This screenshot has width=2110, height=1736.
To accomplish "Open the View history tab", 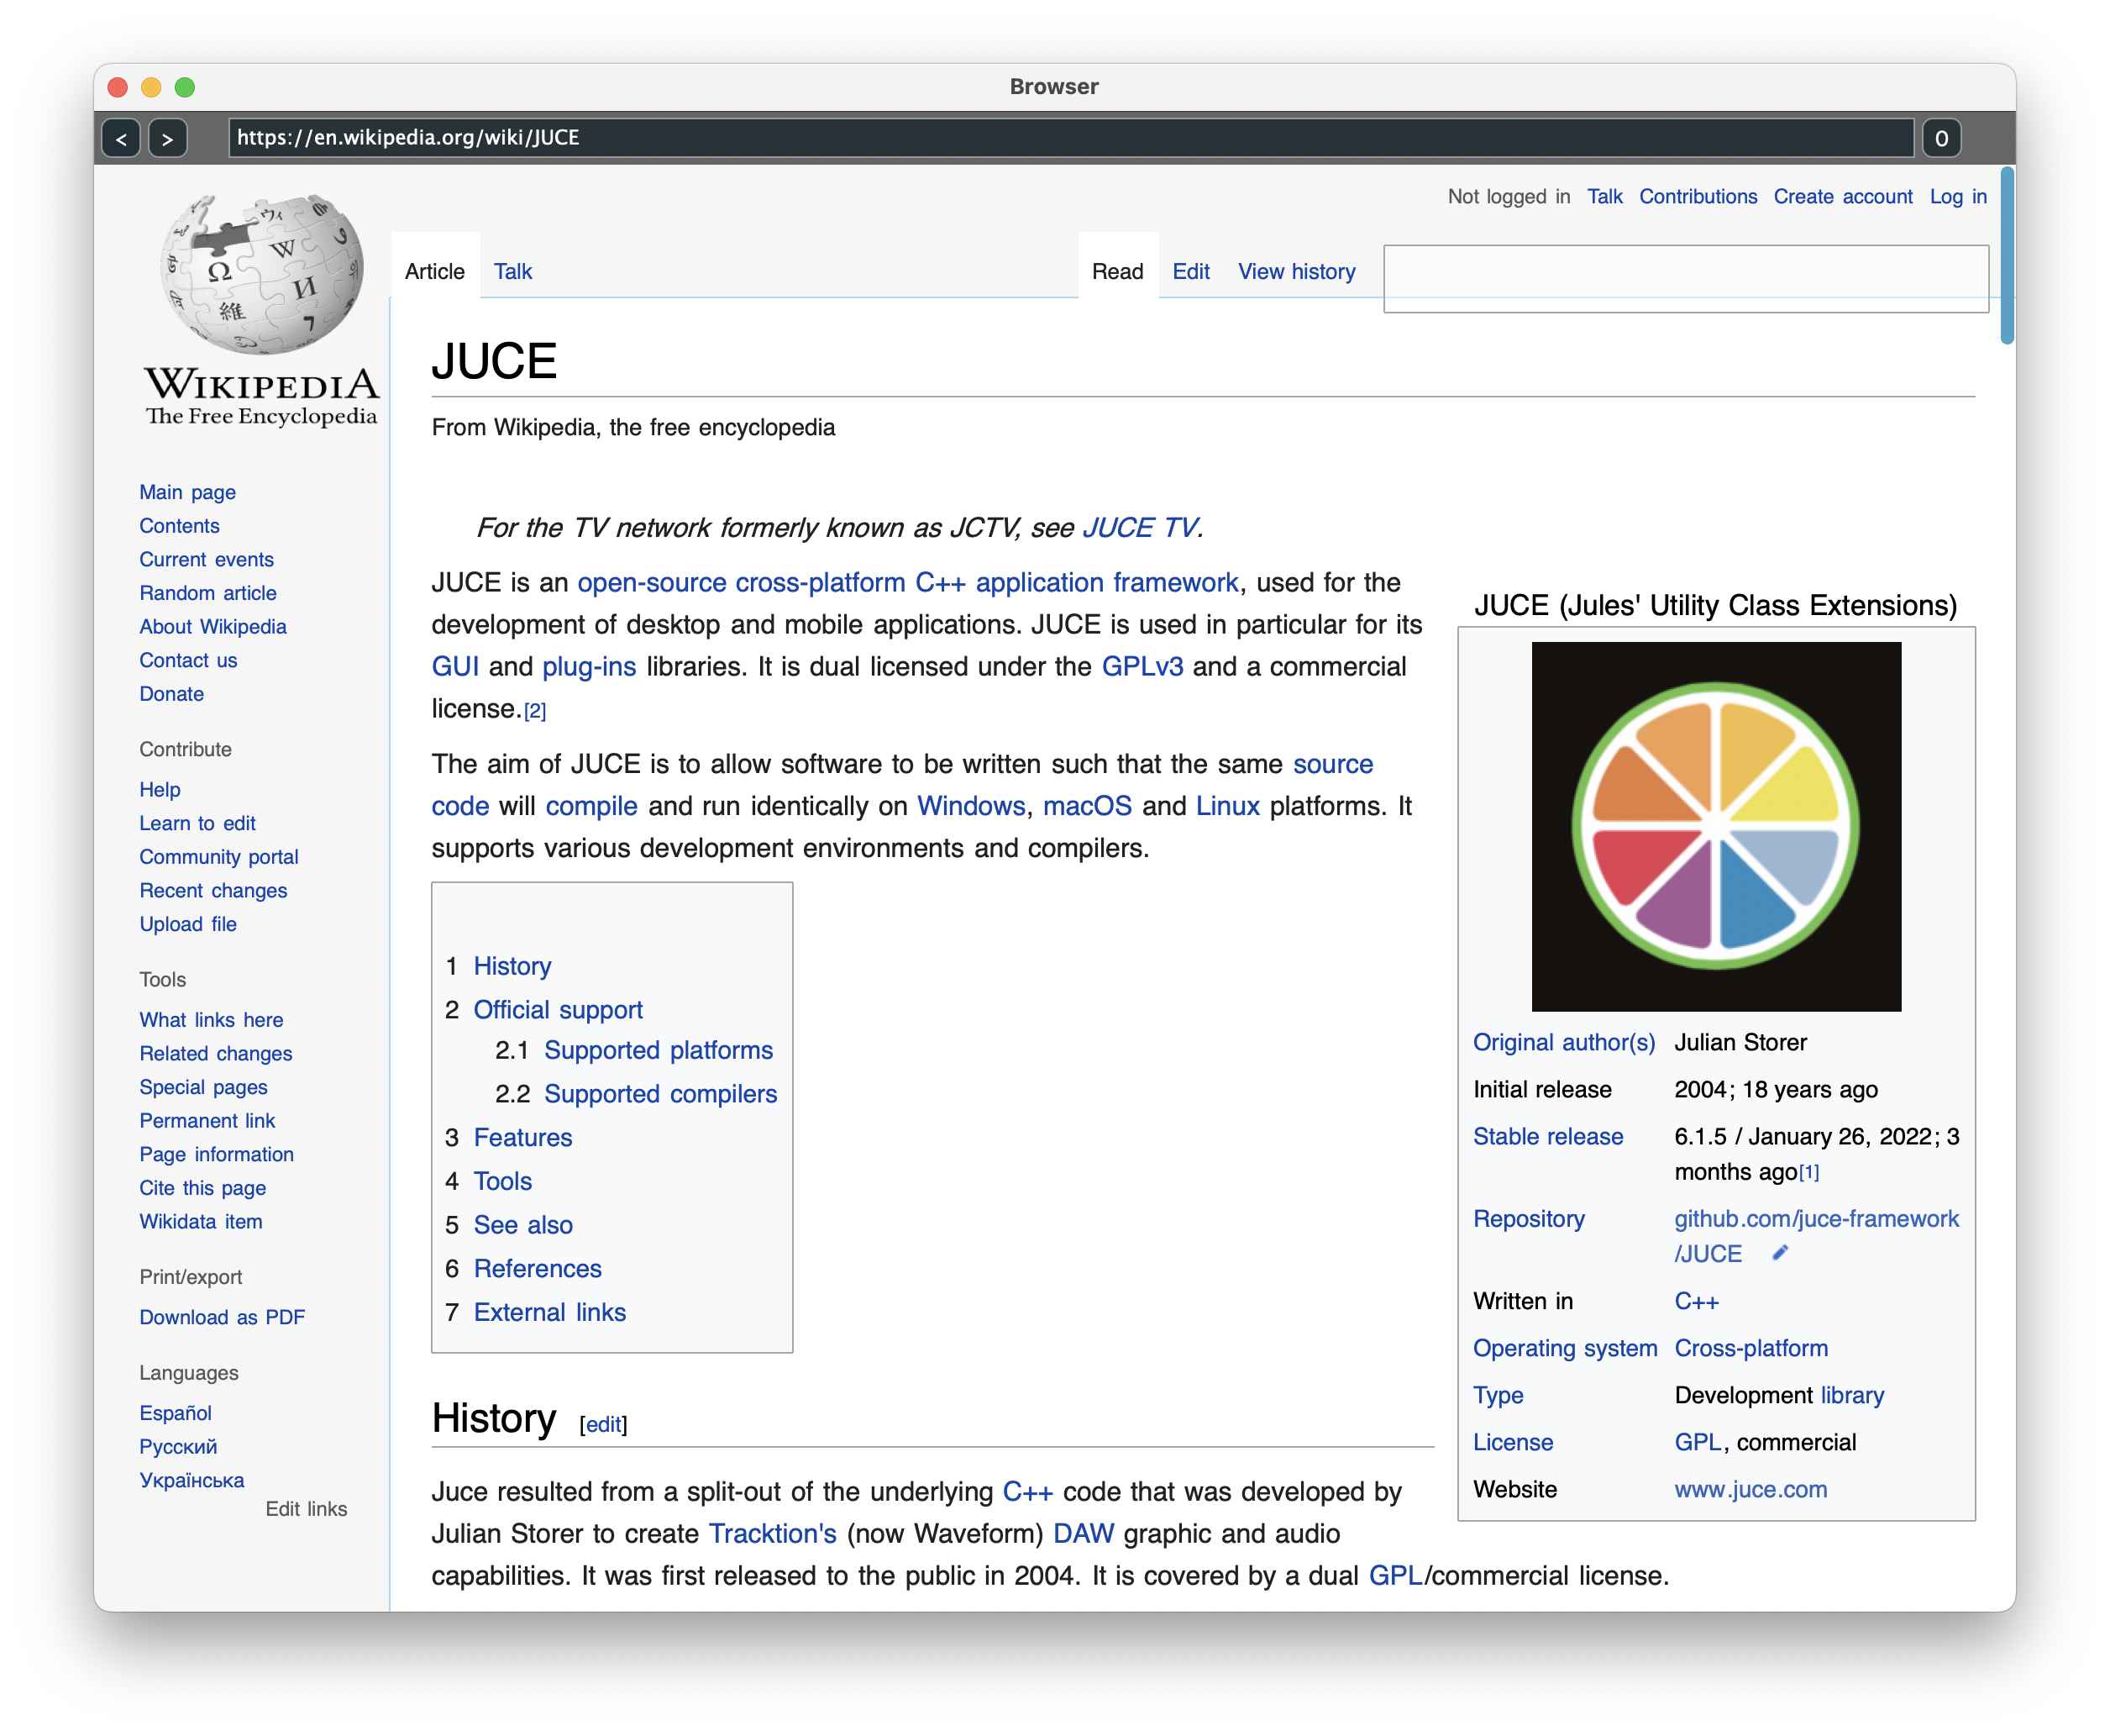I will [1296, 272].
